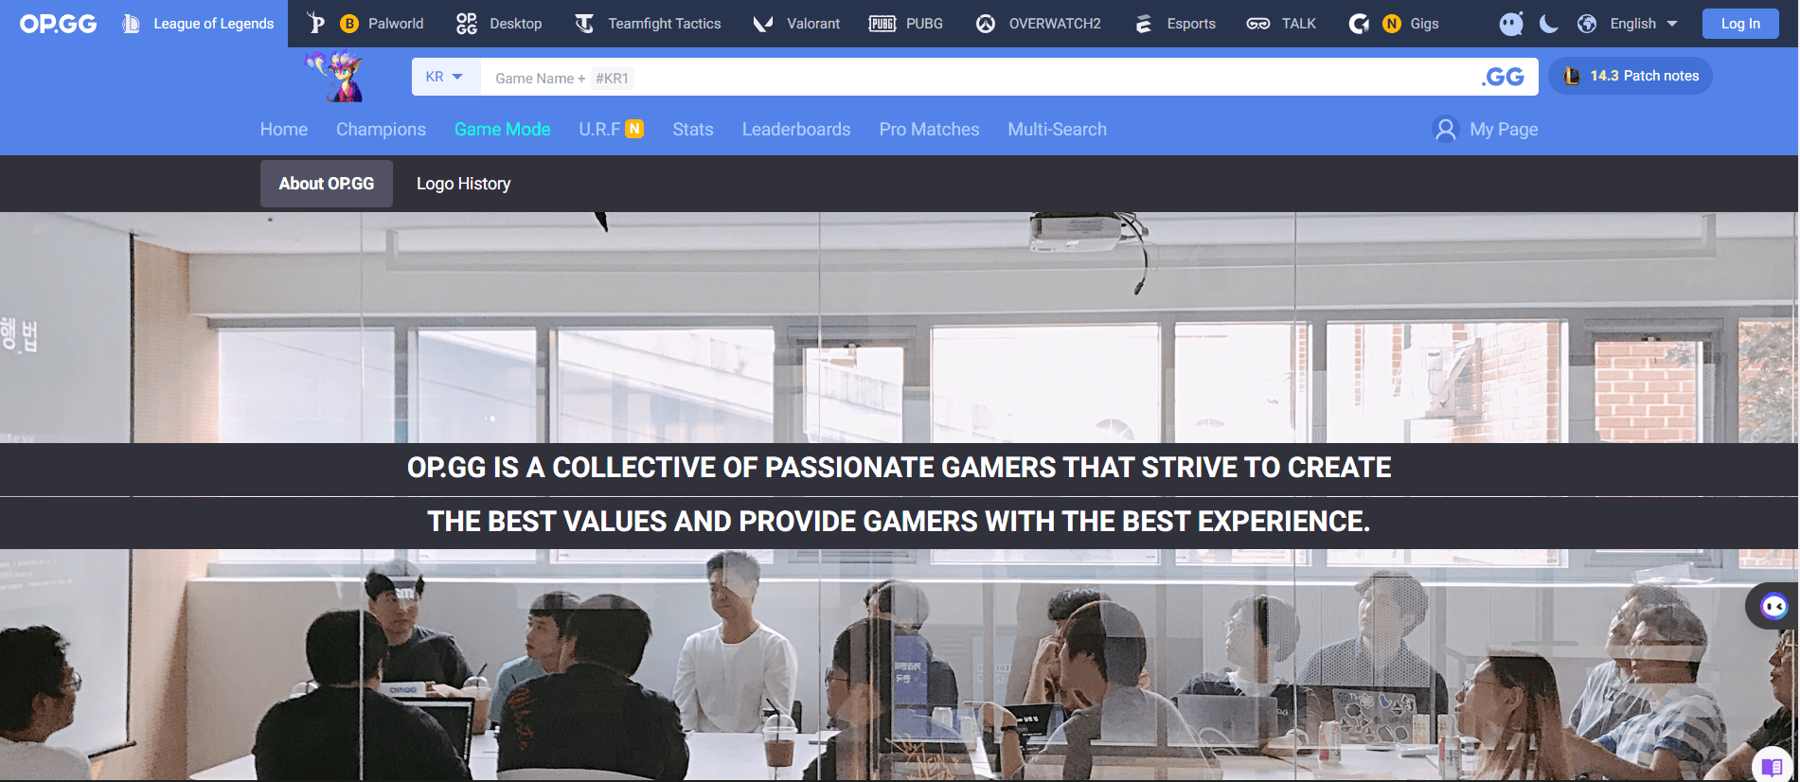Click the PUBG logo icon
This screenshot has width=1800, height=782.
point(882,24)
